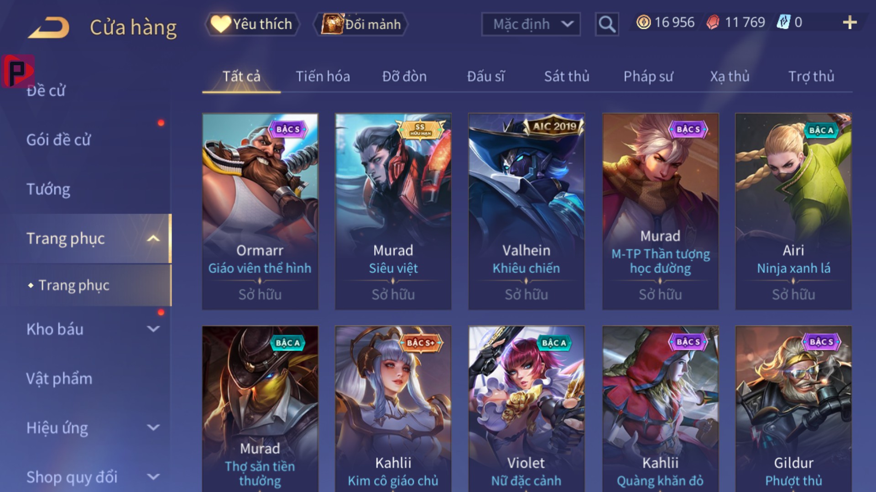
Task: Click the blue voucher currency icon
Action: 783,22
